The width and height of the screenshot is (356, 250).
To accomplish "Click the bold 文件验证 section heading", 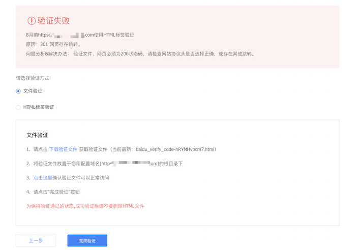I will coord(37,135).
